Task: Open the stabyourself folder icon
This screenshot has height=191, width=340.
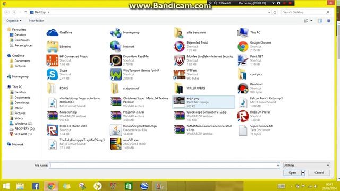Action: (x=115, y=88)
